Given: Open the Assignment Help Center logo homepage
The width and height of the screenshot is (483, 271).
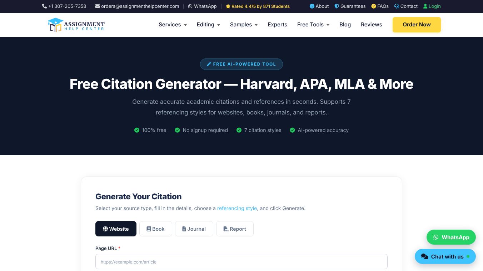Looking at the screenshot, I should 76,25.
